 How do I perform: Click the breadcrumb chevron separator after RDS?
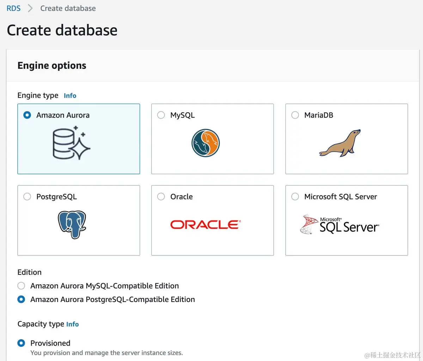pos(30,8)
